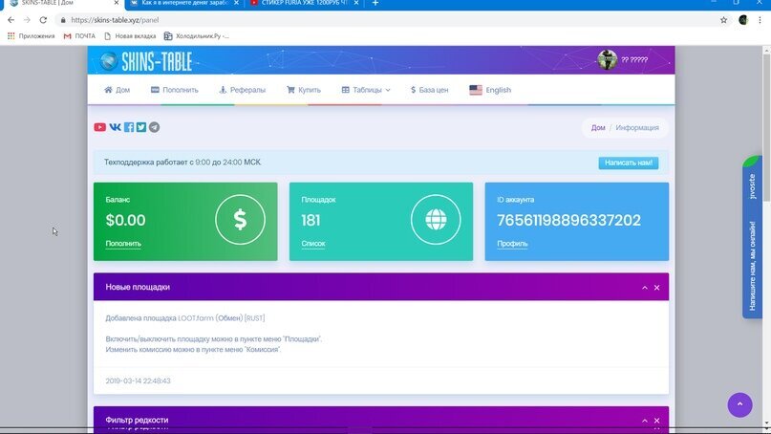Open the VK social icon
The height and width of the screenshot is (434, 771).
pyautogui.click(x=115, y=127)
